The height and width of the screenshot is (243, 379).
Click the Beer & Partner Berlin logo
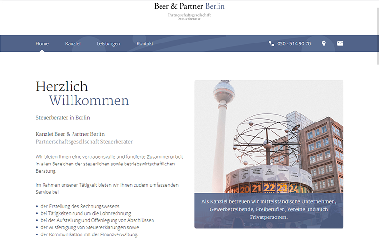pos(189,7)
